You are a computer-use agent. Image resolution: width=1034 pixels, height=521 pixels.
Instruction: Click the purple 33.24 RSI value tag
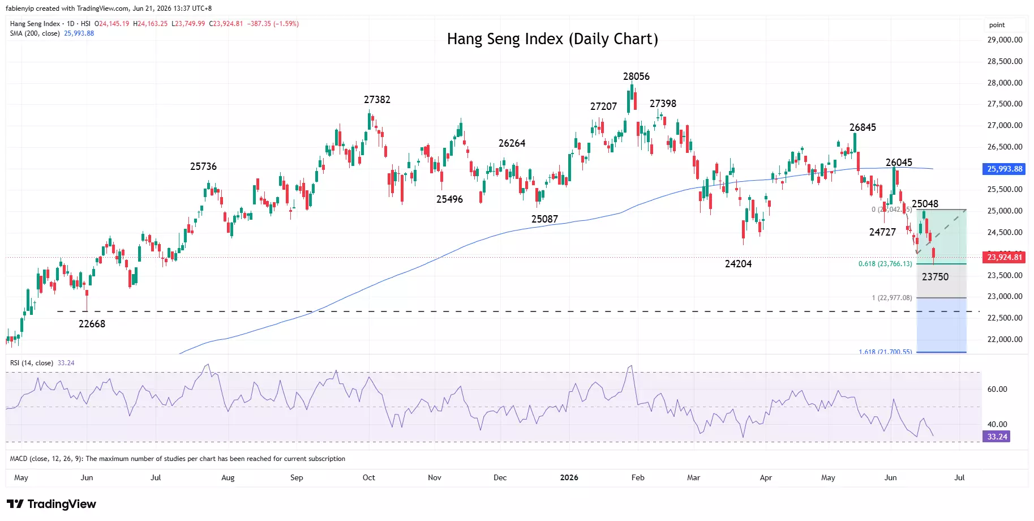coord(997,437)
